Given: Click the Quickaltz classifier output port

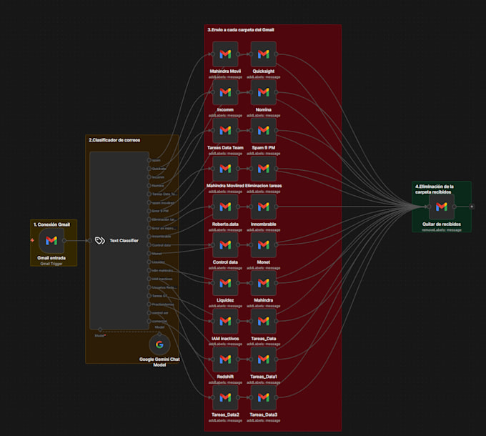Looking at the screenshot, I should point(149,169).
